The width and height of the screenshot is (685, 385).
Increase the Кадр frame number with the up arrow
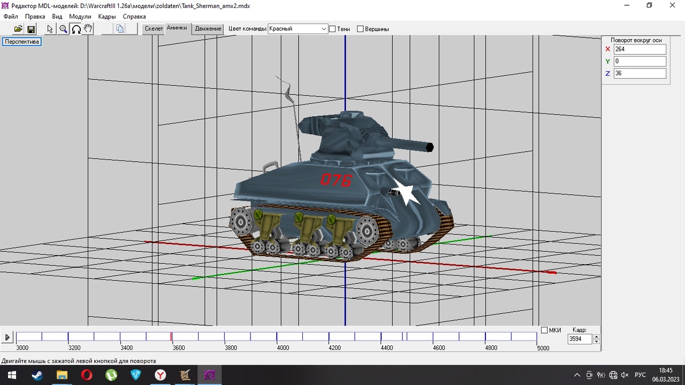point(597,336)
